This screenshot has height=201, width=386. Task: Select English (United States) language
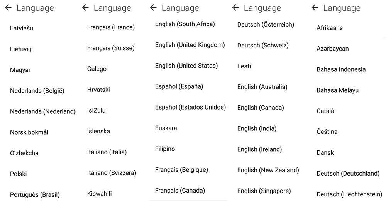[x=186, y=66]
